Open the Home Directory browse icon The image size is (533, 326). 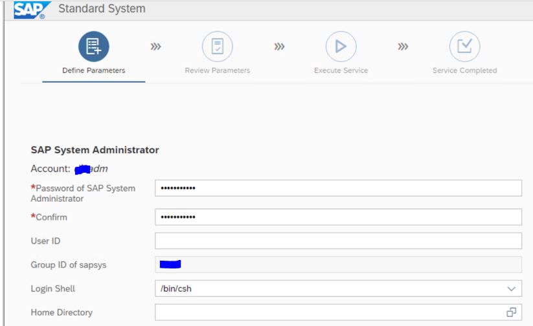[511, 312]
